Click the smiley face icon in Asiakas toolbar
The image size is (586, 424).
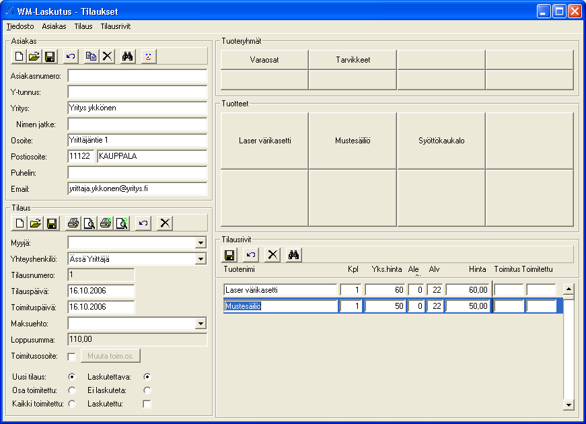(x=149, y=57)
